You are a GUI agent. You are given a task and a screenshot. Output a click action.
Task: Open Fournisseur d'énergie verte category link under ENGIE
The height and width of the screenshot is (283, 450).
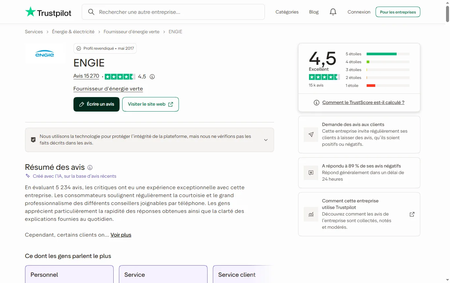pos(108,89)
